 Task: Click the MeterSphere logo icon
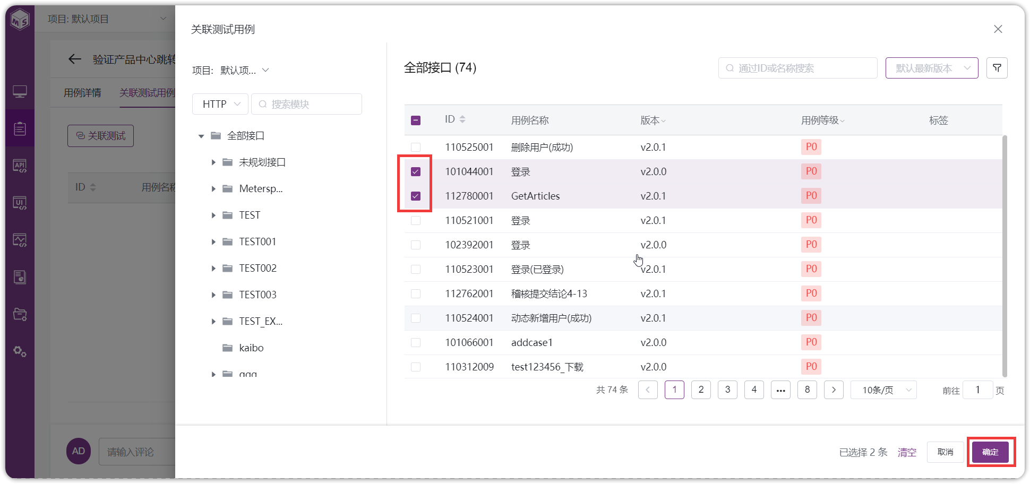pos(20,21)
